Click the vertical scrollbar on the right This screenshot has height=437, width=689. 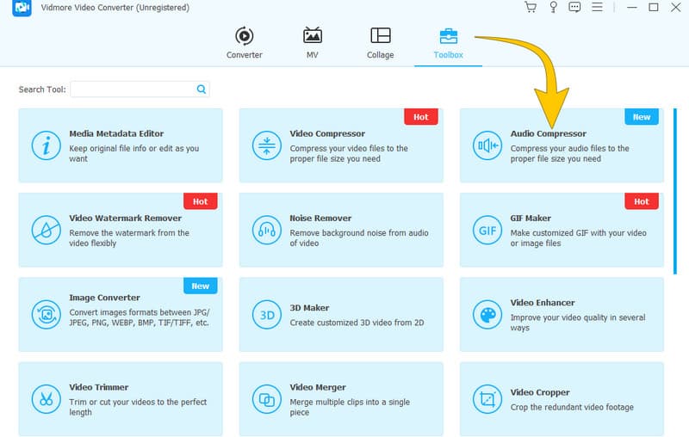pos(673,198)
